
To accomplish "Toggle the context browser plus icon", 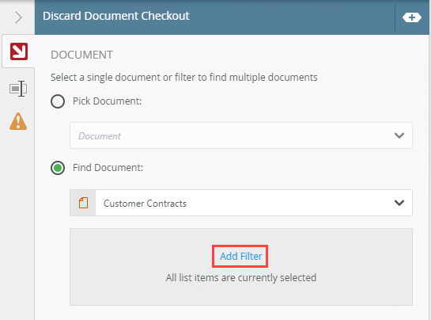I will click(412, 17).
